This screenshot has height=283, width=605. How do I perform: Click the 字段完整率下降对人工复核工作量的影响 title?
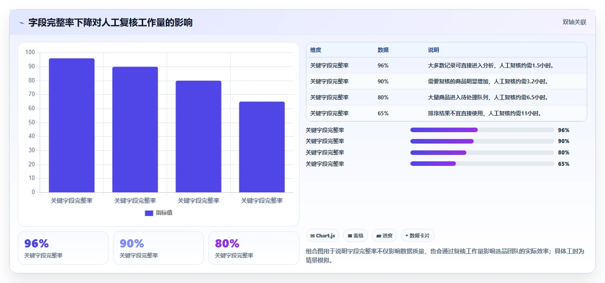coord(110,22)
